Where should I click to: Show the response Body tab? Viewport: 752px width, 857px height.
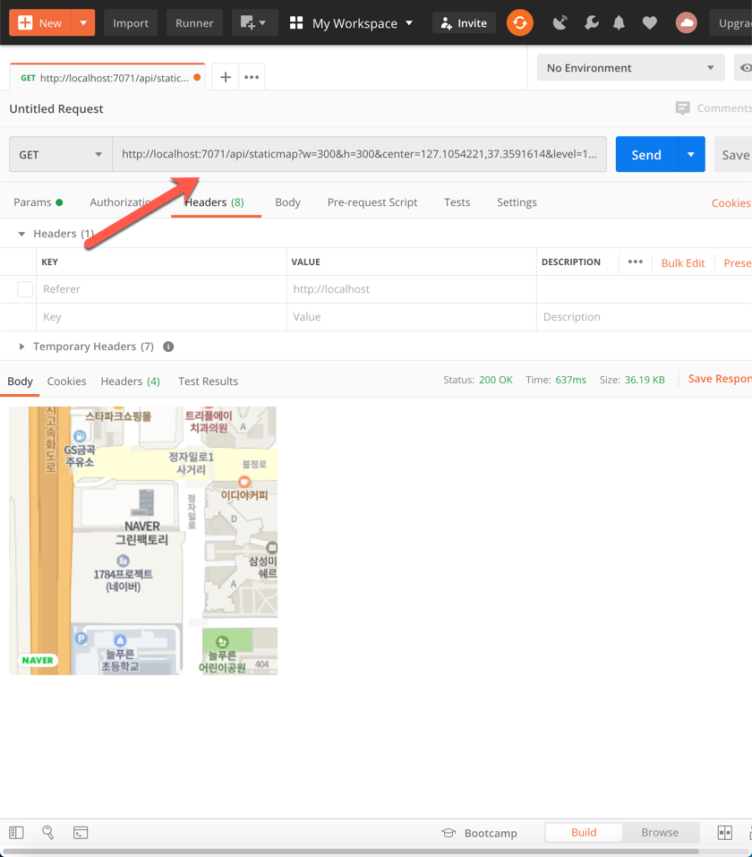tap(21, 381)
